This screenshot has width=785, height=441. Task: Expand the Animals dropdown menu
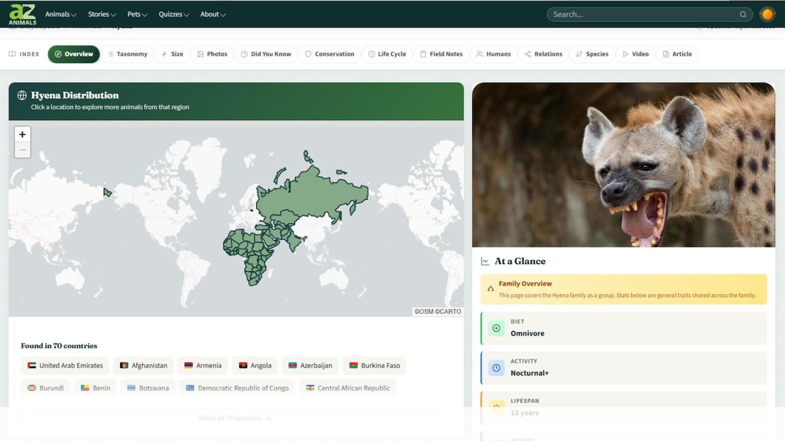[61, 14]
